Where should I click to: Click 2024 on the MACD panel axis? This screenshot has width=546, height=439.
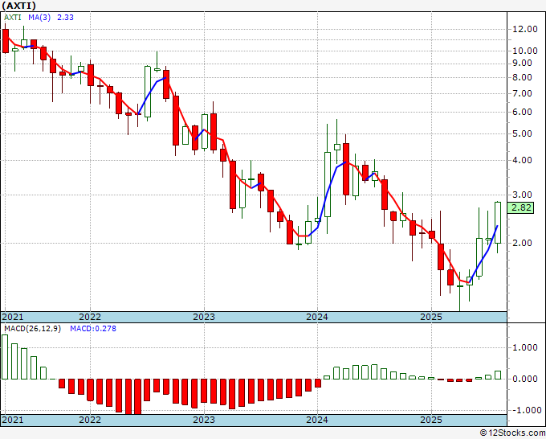coord(317,420)
